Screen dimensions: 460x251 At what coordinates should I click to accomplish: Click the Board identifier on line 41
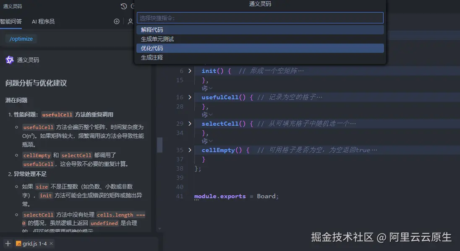click(x=267, y=196)
